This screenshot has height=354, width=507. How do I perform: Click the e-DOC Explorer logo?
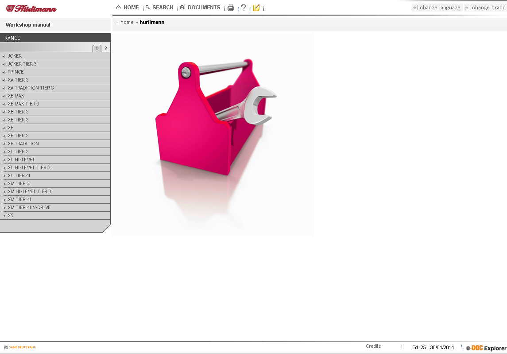coord(486,348)
